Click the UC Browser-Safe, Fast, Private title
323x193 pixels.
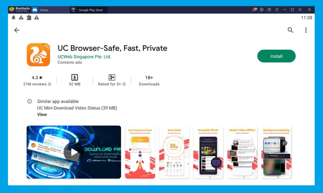[113, 48]
